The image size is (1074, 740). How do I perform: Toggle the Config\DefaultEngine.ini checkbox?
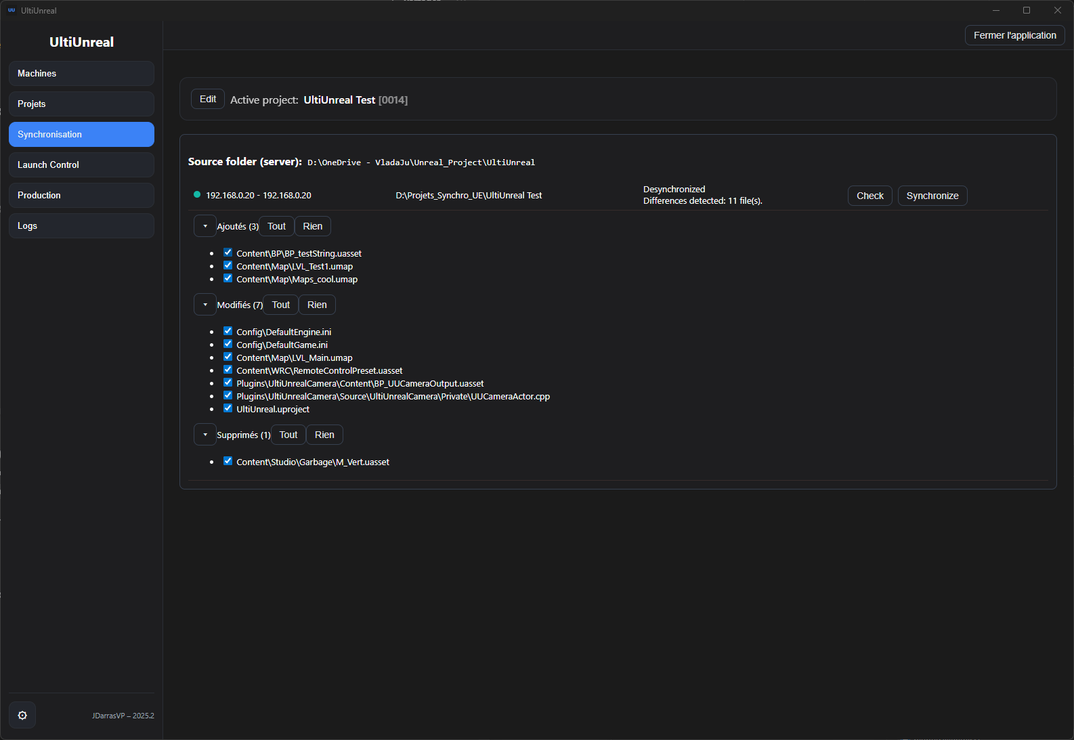point(228,331)
